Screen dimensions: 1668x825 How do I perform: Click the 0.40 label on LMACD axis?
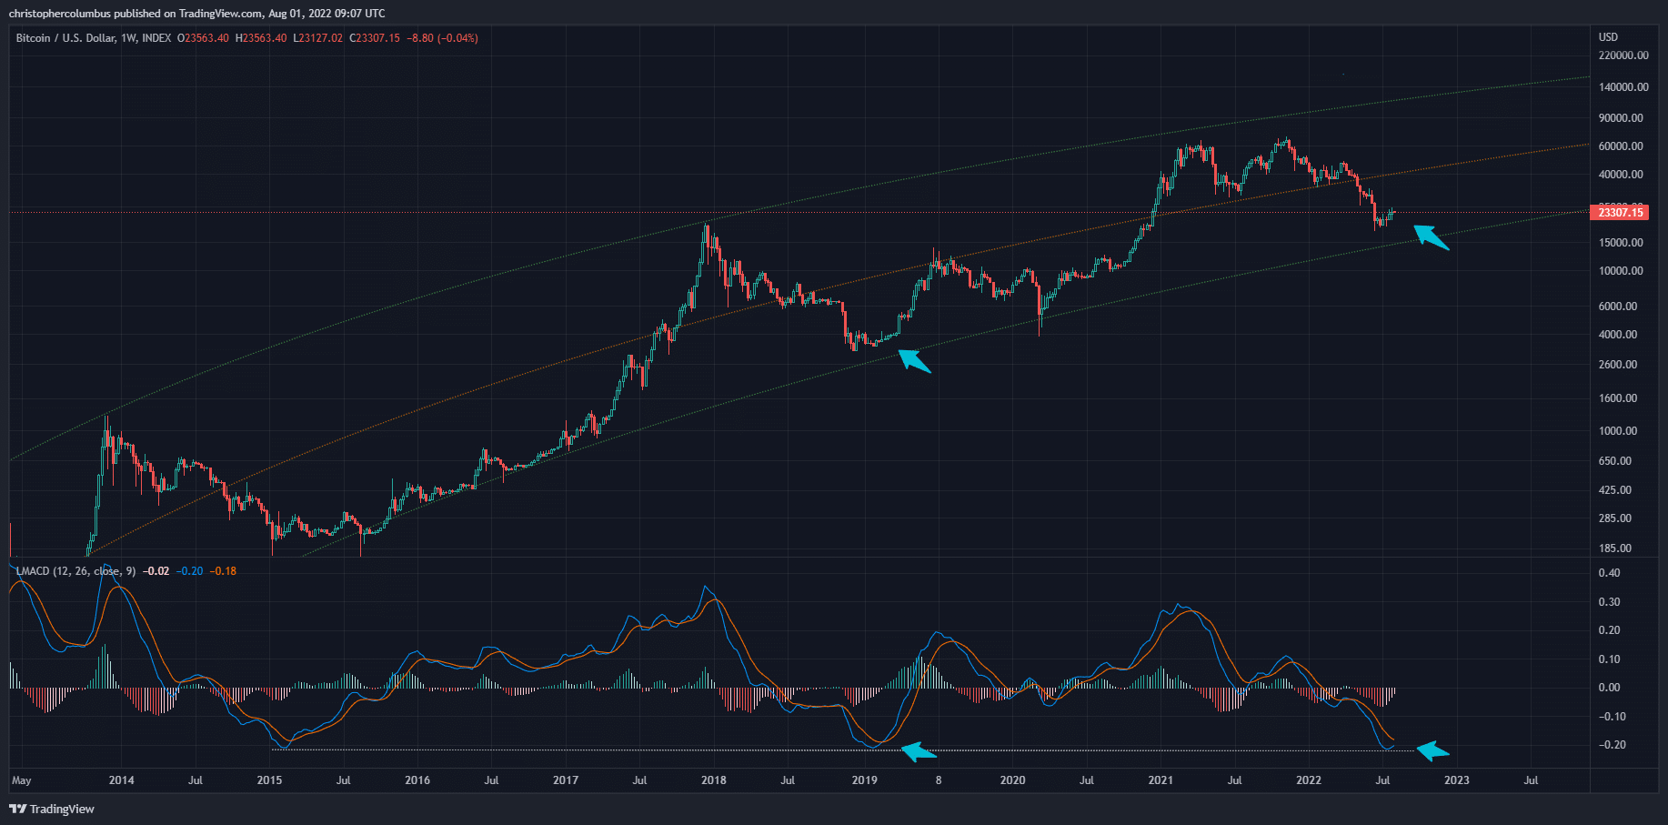click(x=1610, y=573)
